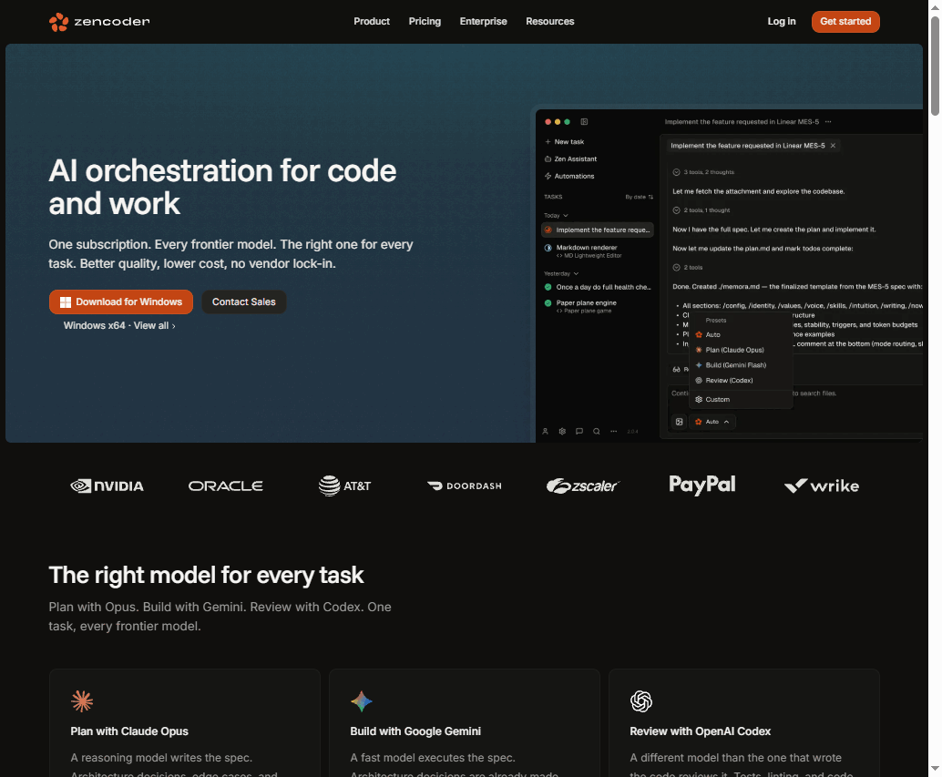
Task: Collapse the Today task group
Action: pos(556,216)
